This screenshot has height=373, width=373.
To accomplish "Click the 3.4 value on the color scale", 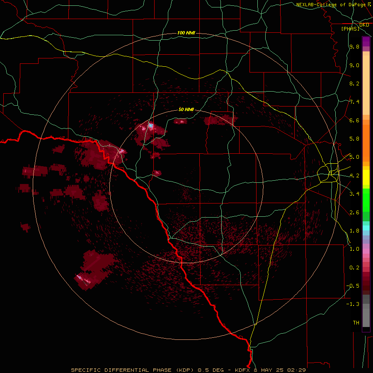I will click(x=354, y=194).
